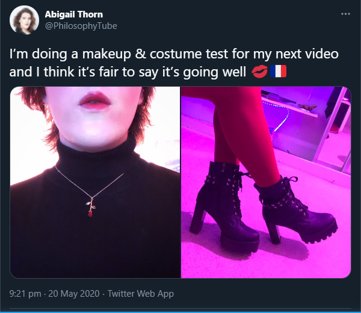Open the Twitter Web App source link
The image size is (361, 313).
(x=141, y=294)
